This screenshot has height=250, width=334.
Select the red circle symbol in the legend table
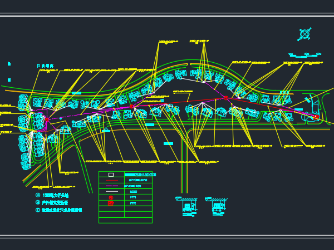click(x=111, y=197)
